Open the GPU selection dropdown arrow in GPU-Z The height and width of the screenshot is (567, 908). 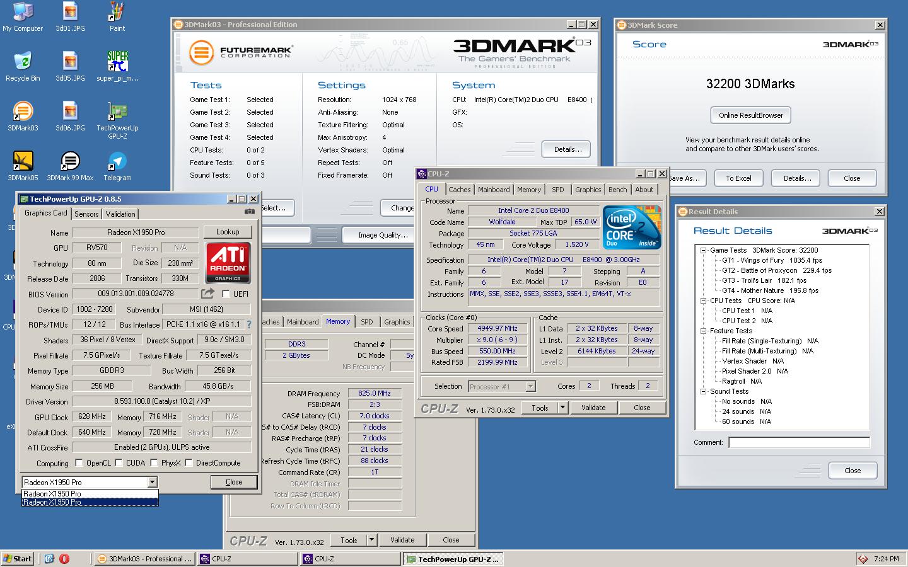152,482
